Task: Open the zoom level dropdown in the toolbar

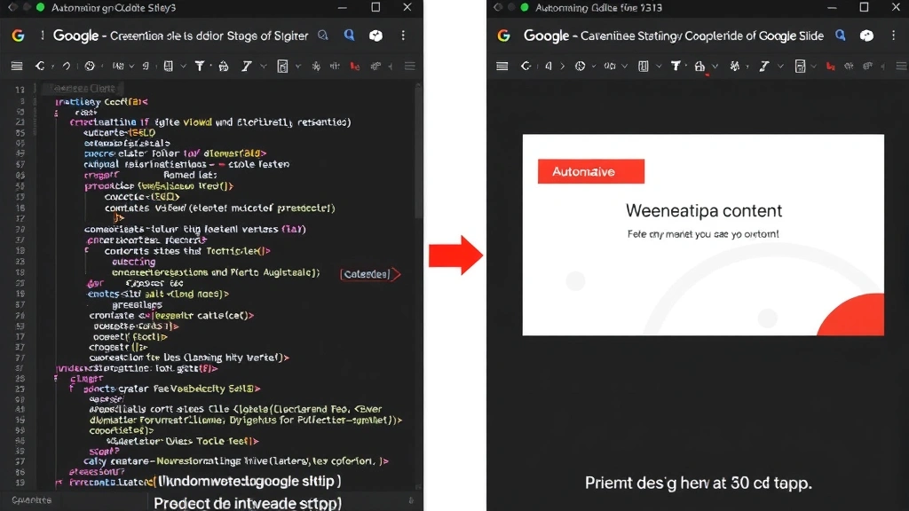Action: [x=120, y=66]
